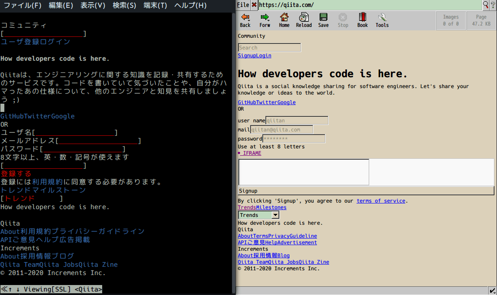The height and width of the screenshot is (295, 497).
Task: Open ファイル(F) menu in terminal
Action: (x=22, y=5)
